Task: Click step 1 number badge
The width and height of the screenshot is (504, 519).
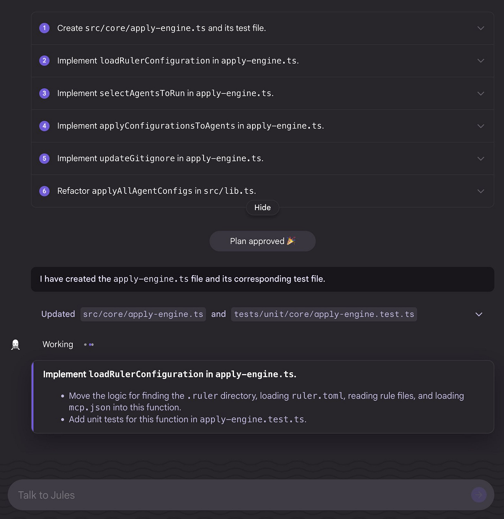Action: click(44, 28)
